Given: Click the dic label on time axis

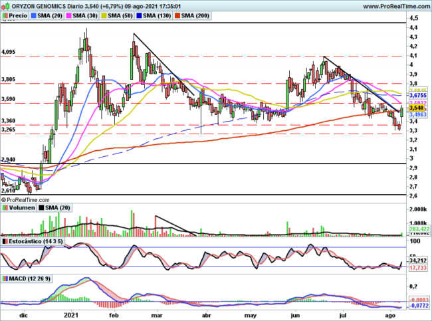Looking at the screenshot, I should tap(24, 315).
